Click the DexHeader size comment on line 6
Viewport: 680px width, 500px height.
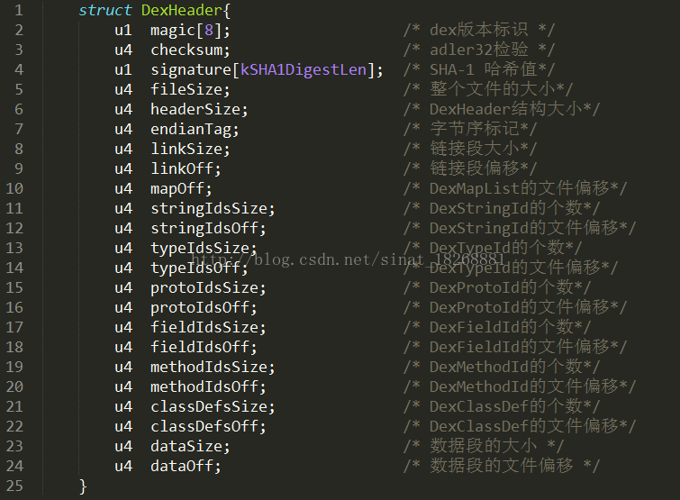click(502, 109)
